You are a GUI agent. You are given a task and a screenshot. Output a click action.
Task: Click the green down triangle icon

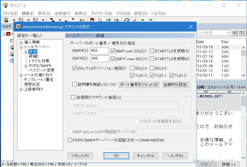(151, 20)
